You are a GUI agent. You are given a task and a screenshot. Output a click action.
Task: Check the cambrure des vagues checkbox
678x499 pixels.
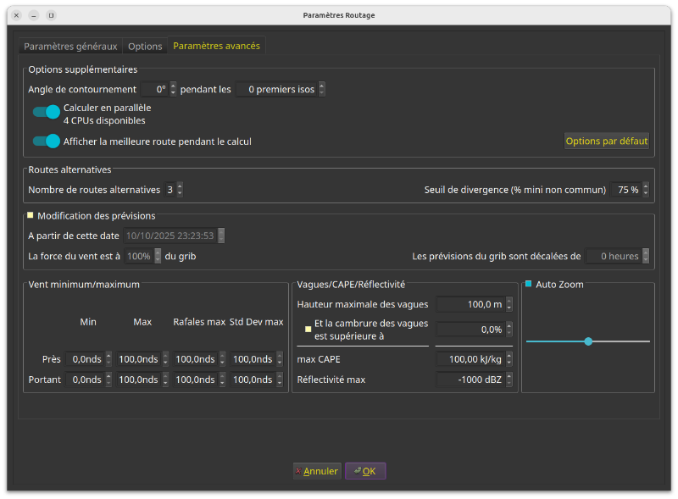click(x=308, y=329)
